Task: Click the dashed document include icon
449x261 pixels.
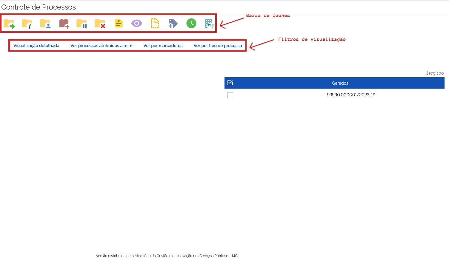Action: (155, 23)
